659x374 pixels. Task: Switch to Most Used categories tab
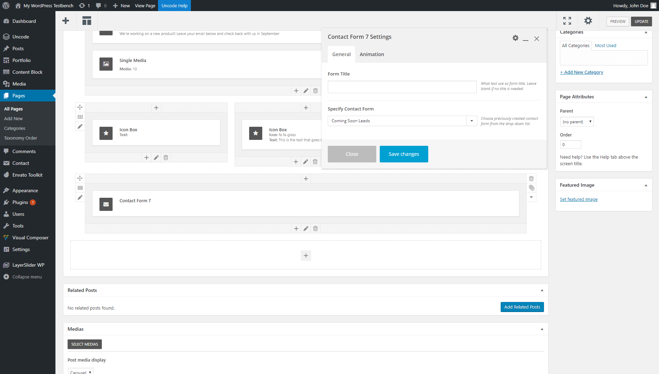tap(605, 46)
